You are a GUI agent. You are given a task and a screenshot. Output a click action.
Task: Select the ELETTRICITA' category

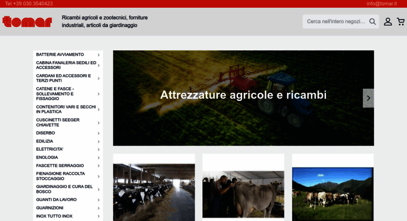coord(50,149)
